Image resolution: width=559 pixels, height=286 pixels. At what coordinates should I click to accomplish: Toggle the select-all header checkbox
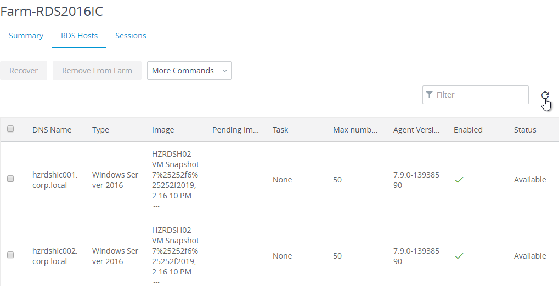click(x=10, y=129)
